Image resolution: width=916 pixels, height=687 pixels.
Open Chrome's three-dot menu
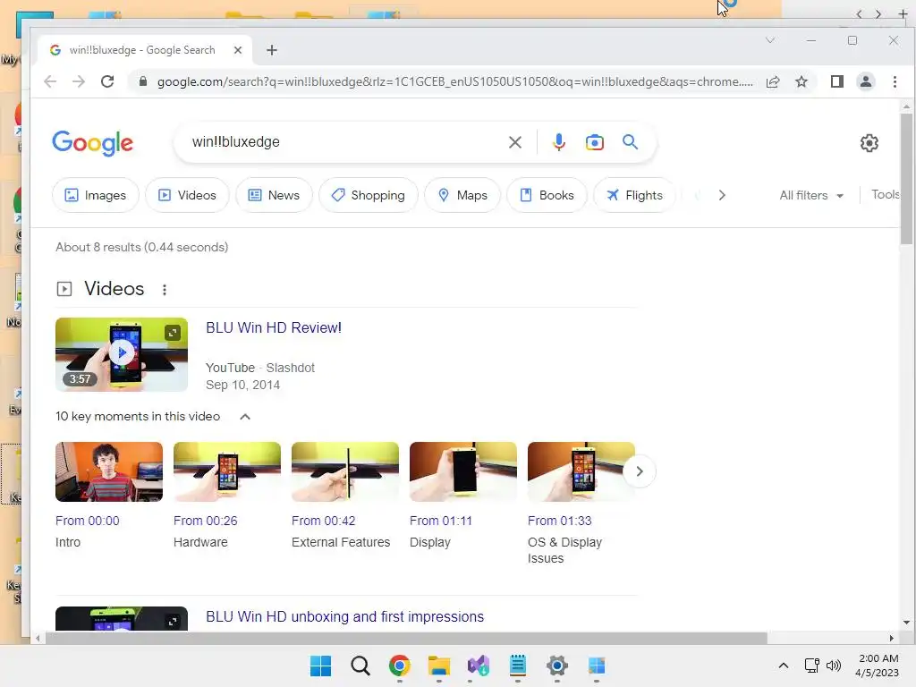tap(895, 81)
